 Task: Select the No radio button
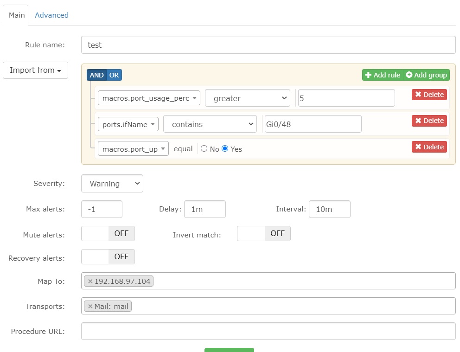click(x=204, y=149)
